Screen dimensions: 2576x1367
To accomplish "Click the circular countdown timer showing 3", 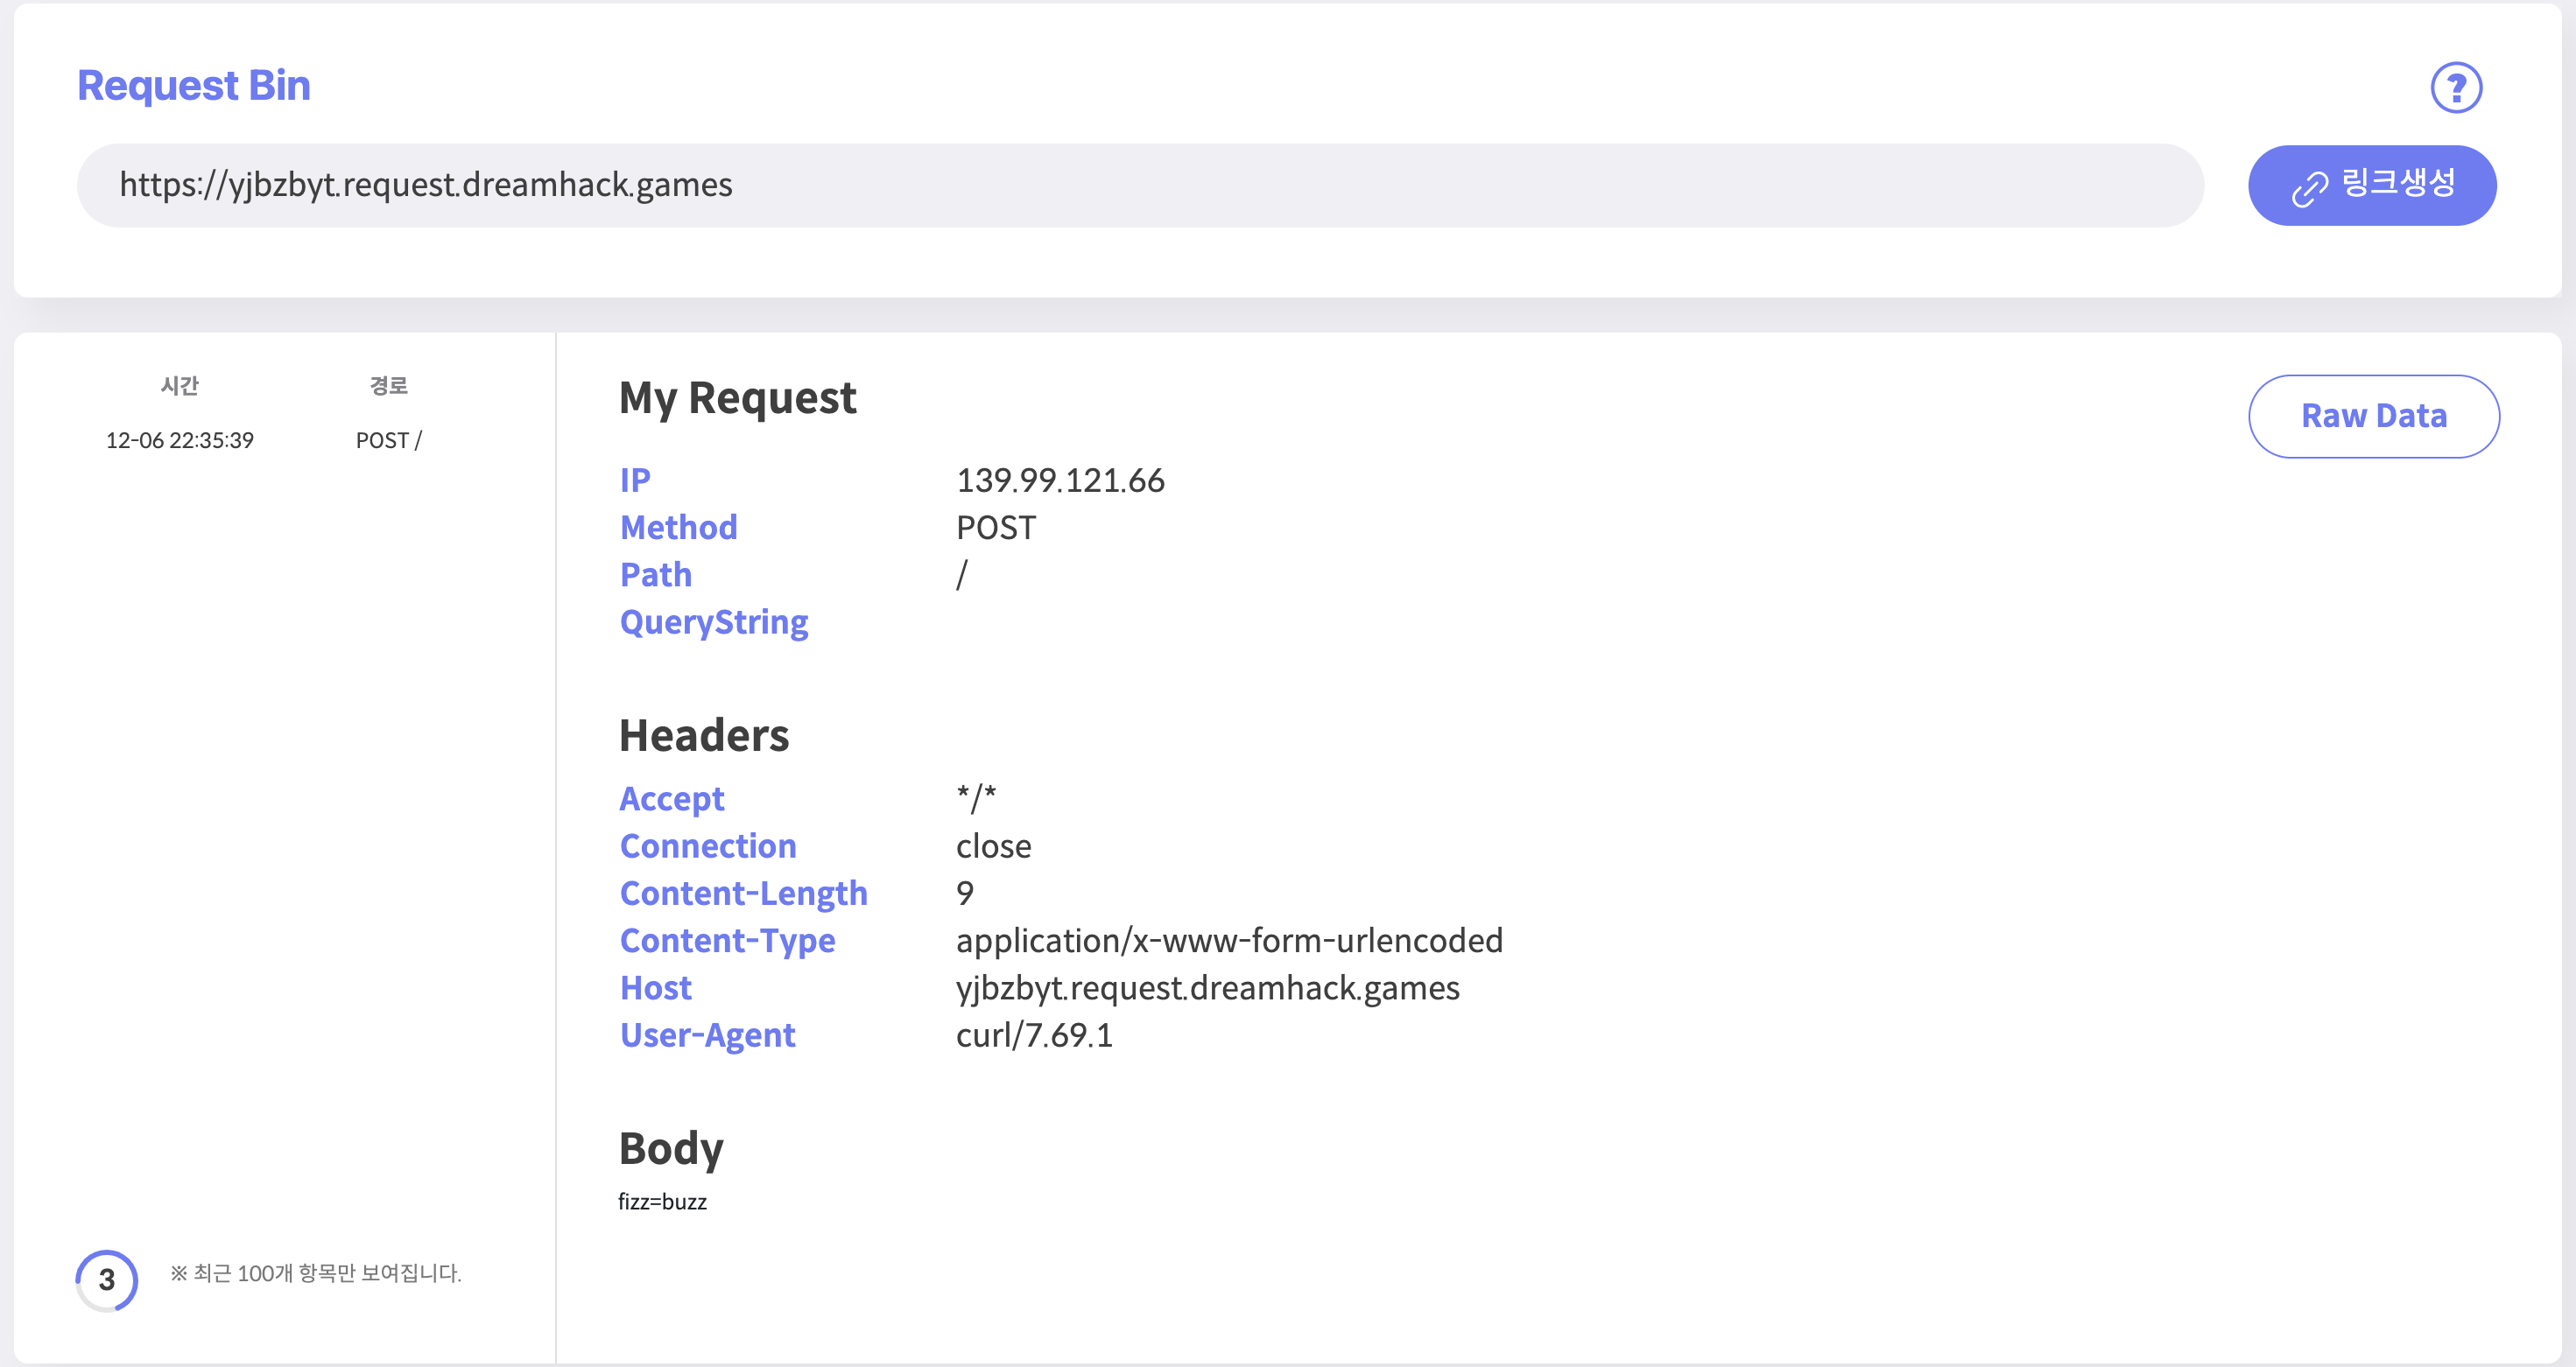I will pos(107,1280).
